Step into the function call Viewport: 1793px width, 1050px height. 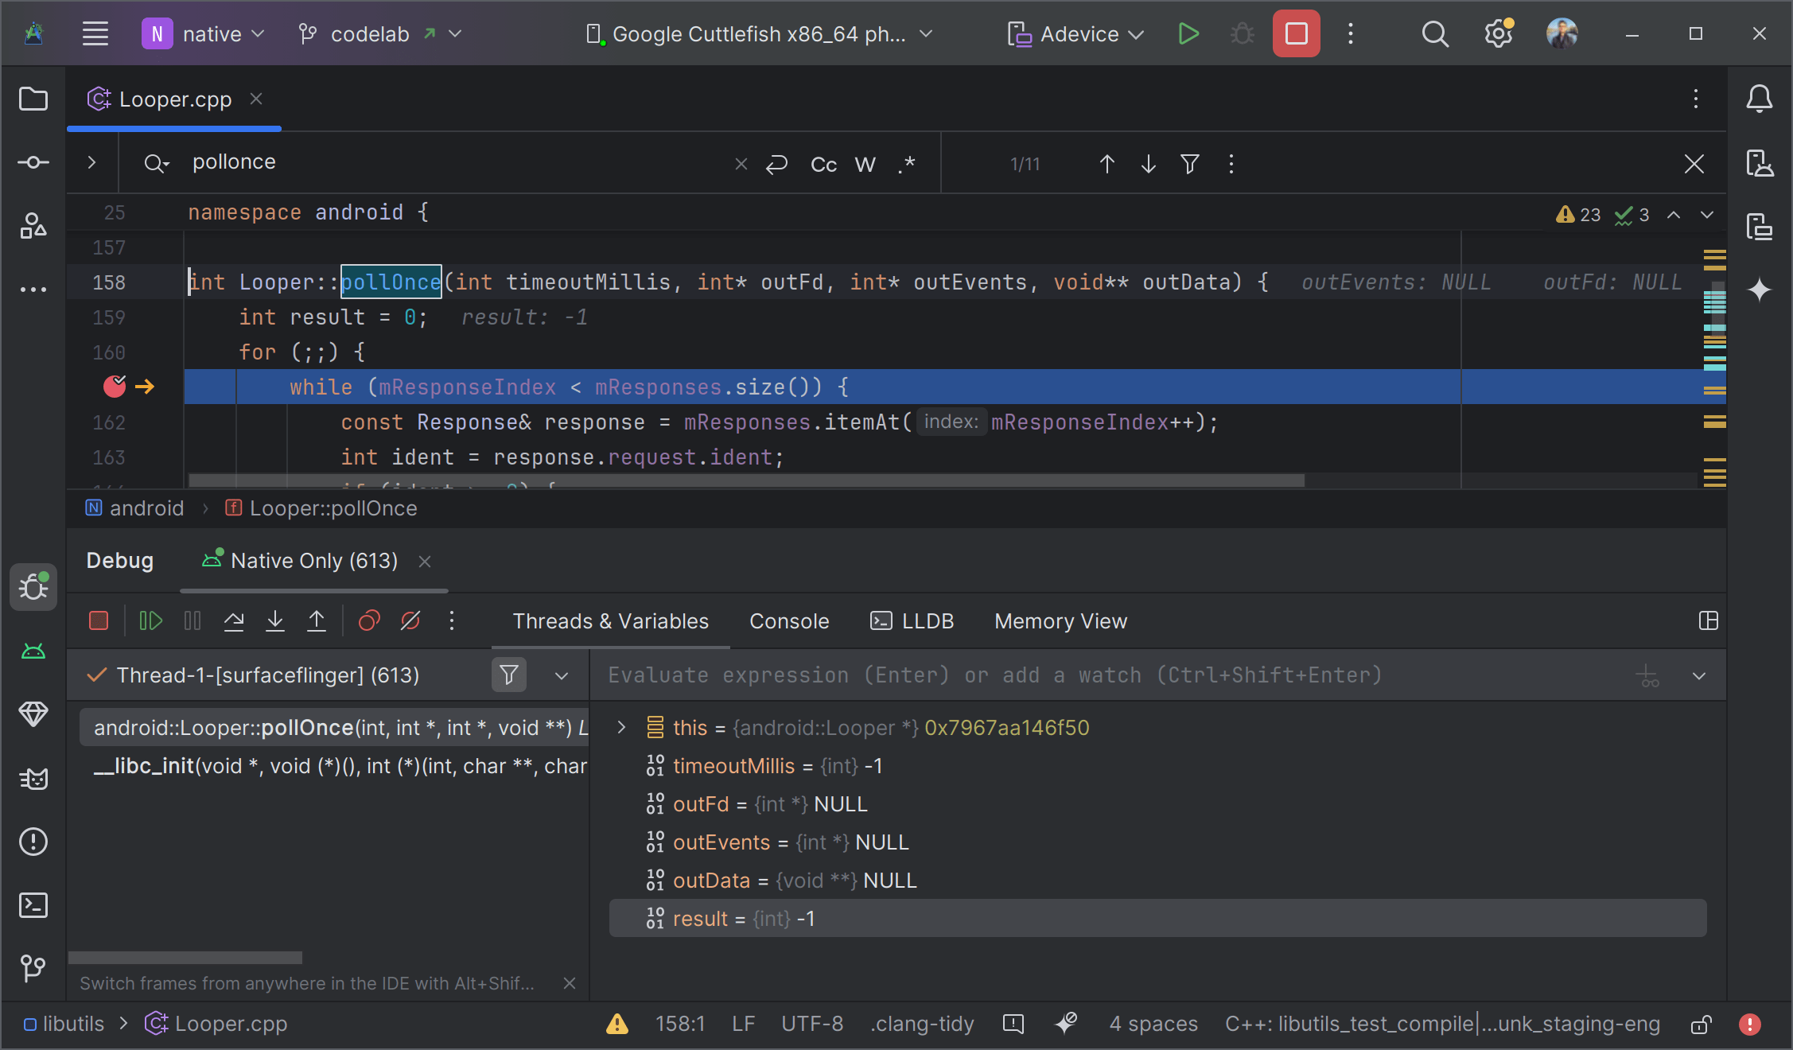[x=275, y=621]
